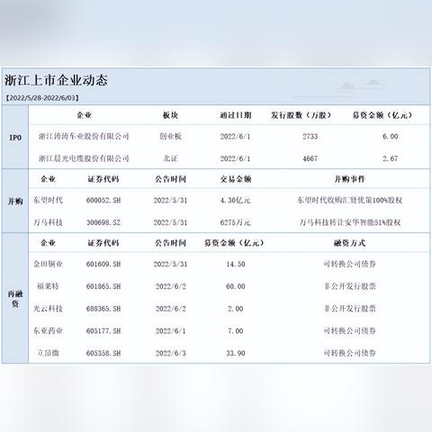Image resolution: width=432 pixels, height=432 pixels.
Task: Click the refinancing amount 14.50
Action: point(236,264)
